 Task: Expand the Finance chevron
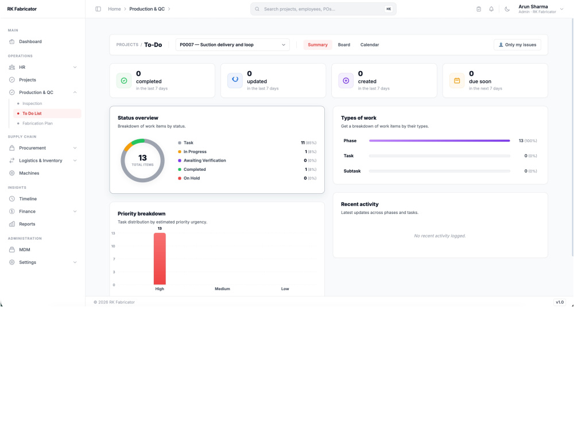coord(75,212)
